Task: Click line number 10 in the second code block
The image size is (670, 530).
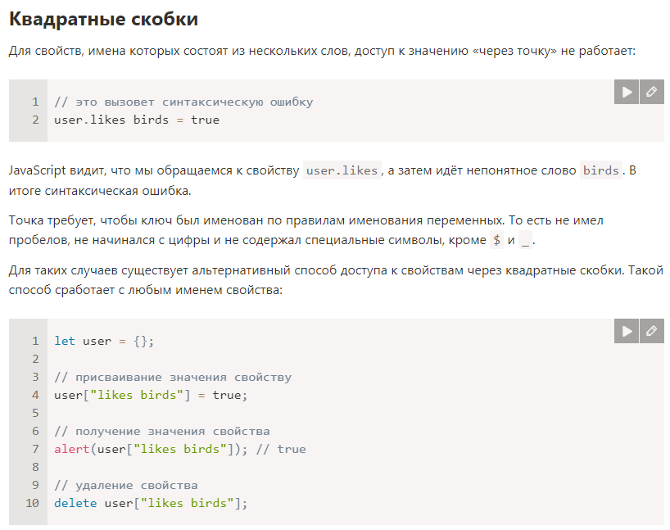Action: pos(33,503)
